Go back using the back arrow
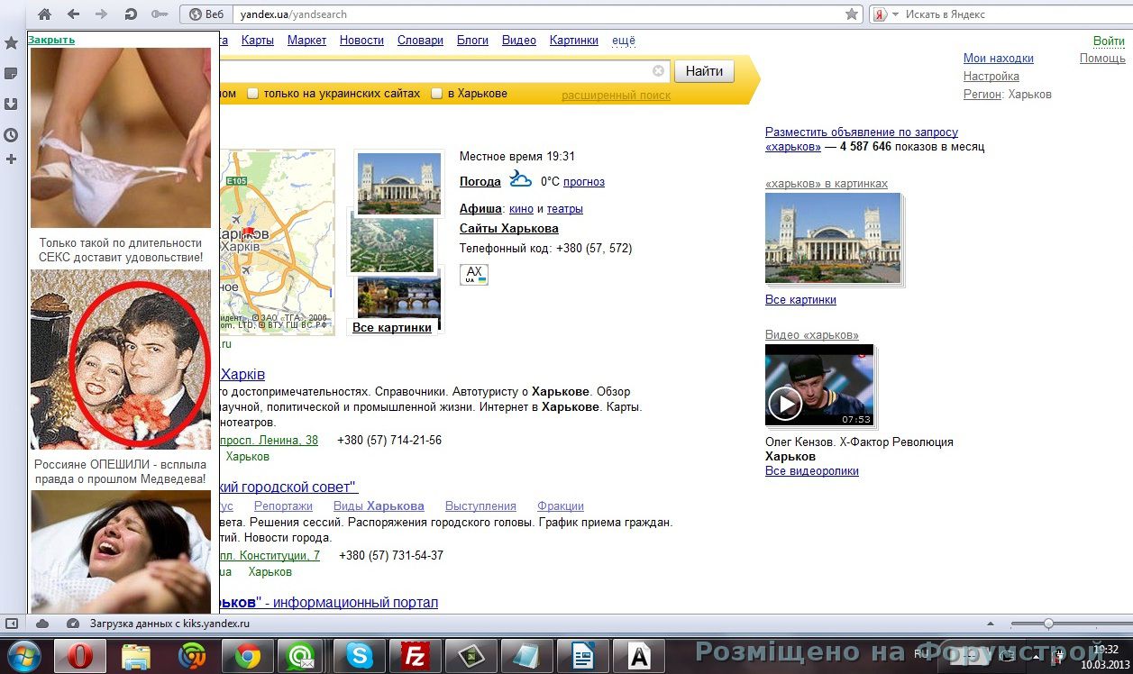 coord(74,14)
